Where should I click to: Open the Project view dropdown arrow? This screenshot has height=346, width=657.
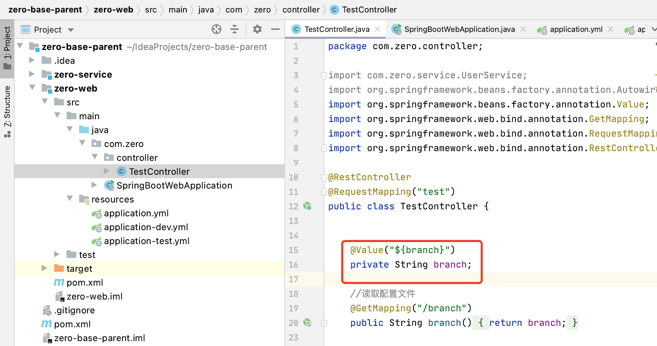[x=71, y=30]
